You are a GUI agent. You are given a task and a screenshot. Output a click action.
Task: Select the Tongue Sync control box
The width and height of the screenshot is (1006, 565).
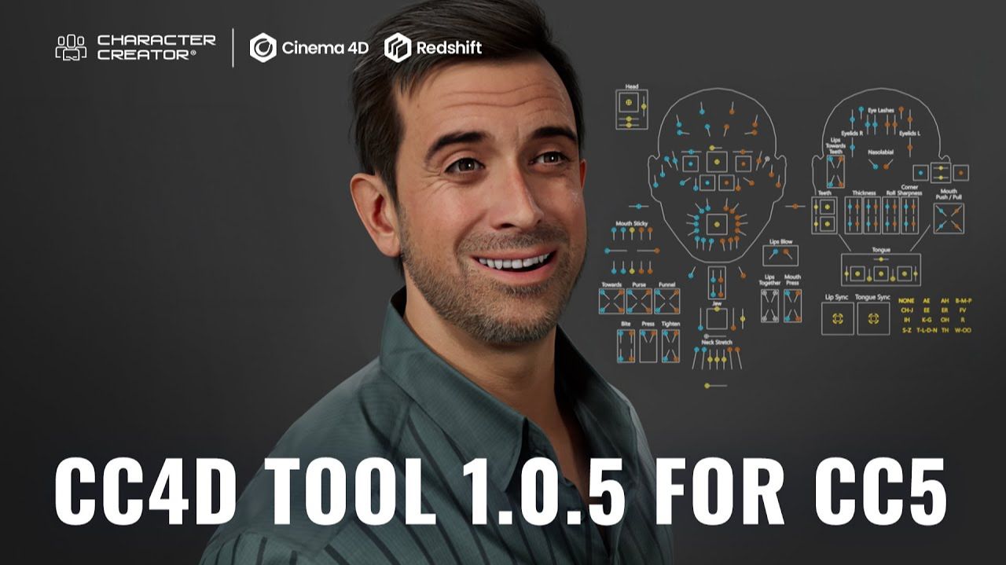pos(872,318)
